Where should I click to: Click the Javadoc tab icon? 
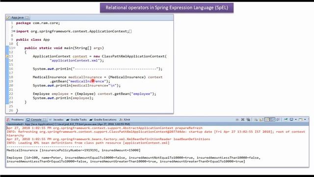click(x=51, y=119)
